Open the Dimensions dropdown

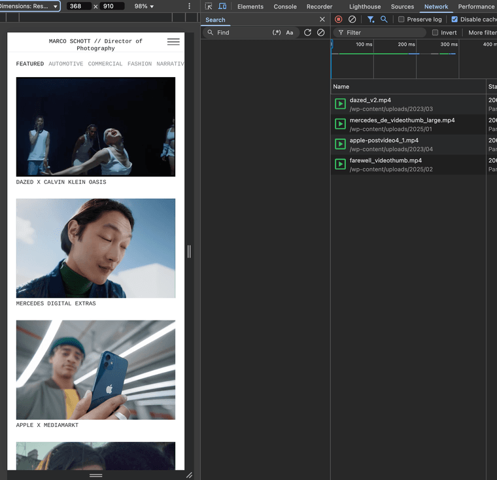29,7
